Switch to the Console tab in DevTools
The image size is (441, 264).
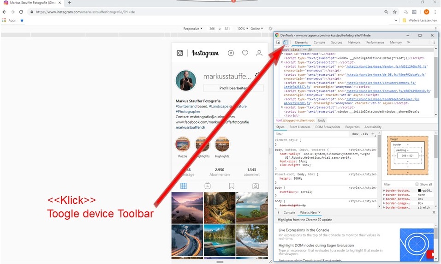click(319, 42)
